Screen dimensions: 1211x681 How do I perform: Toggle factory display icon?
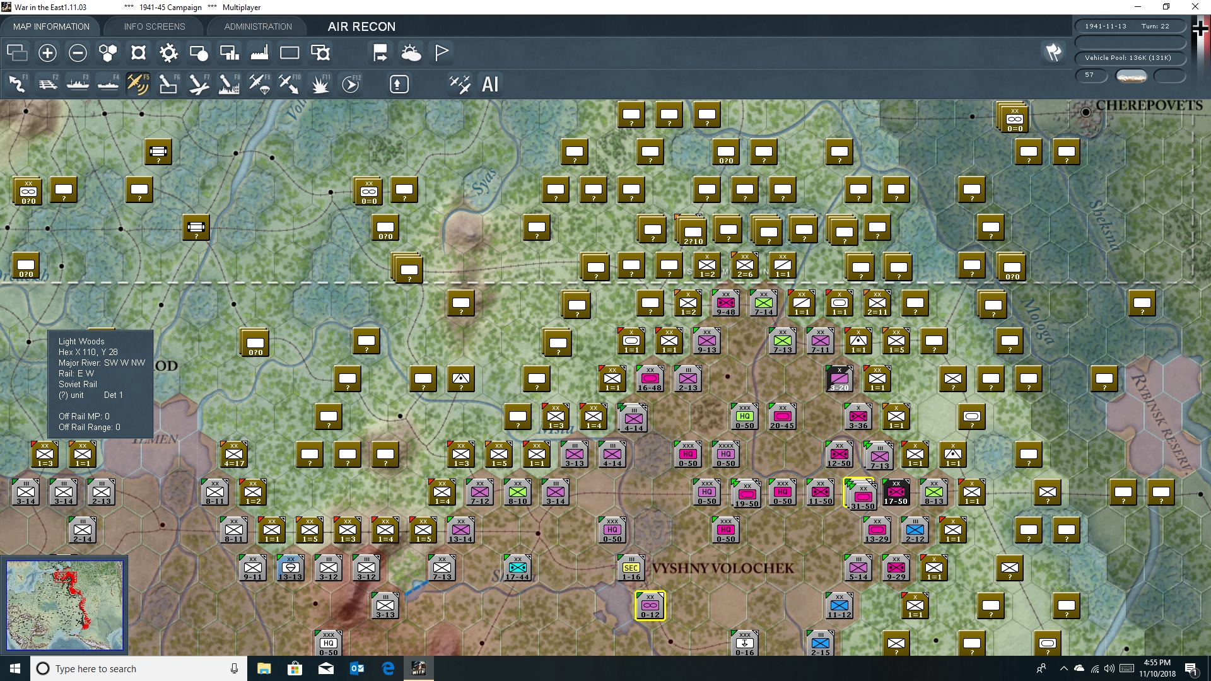(x=259, y=53)
